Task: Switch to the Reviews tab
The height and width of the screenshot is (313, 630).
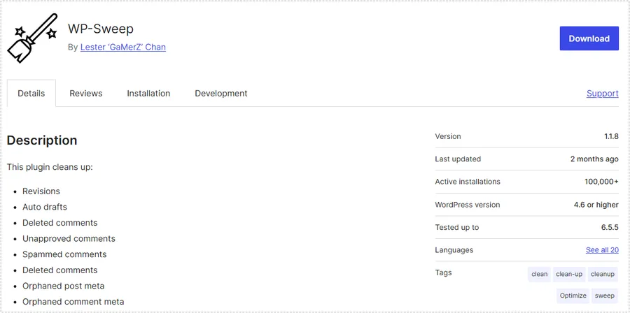Action: point(86,94)
